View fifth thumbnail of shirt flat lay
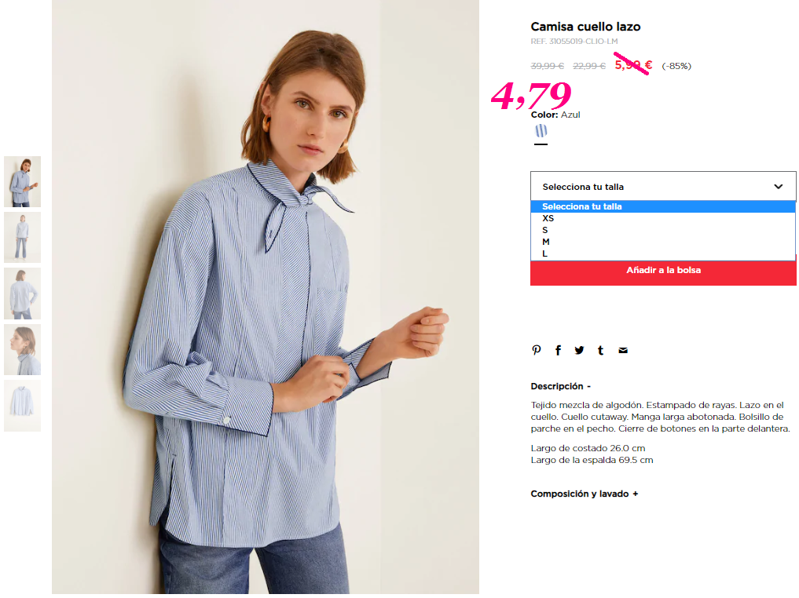 pyautogui.click(x=23, y=406)
